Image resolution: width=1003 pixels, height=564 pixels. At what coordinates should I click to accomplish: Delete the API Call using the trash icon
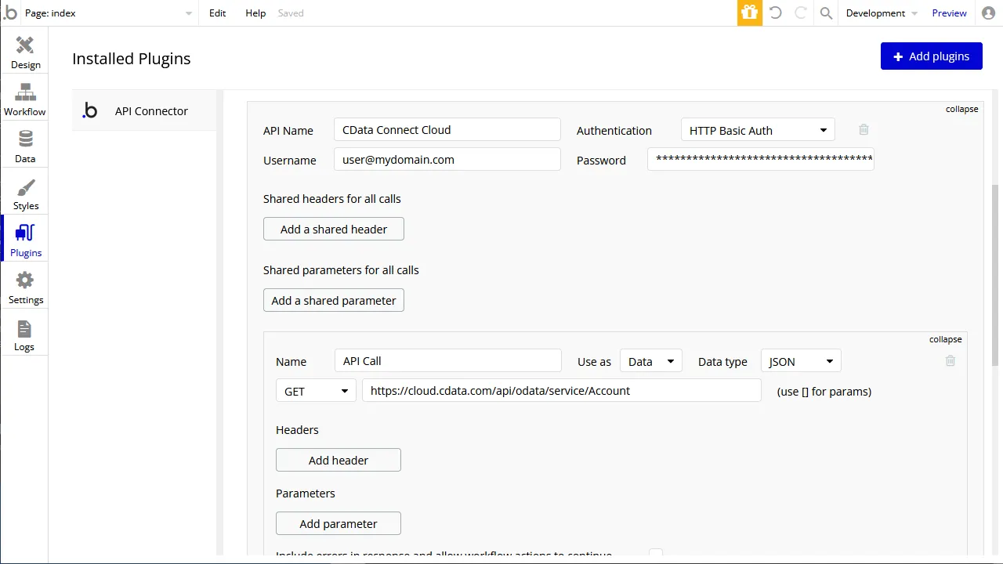tap(950, 360)
